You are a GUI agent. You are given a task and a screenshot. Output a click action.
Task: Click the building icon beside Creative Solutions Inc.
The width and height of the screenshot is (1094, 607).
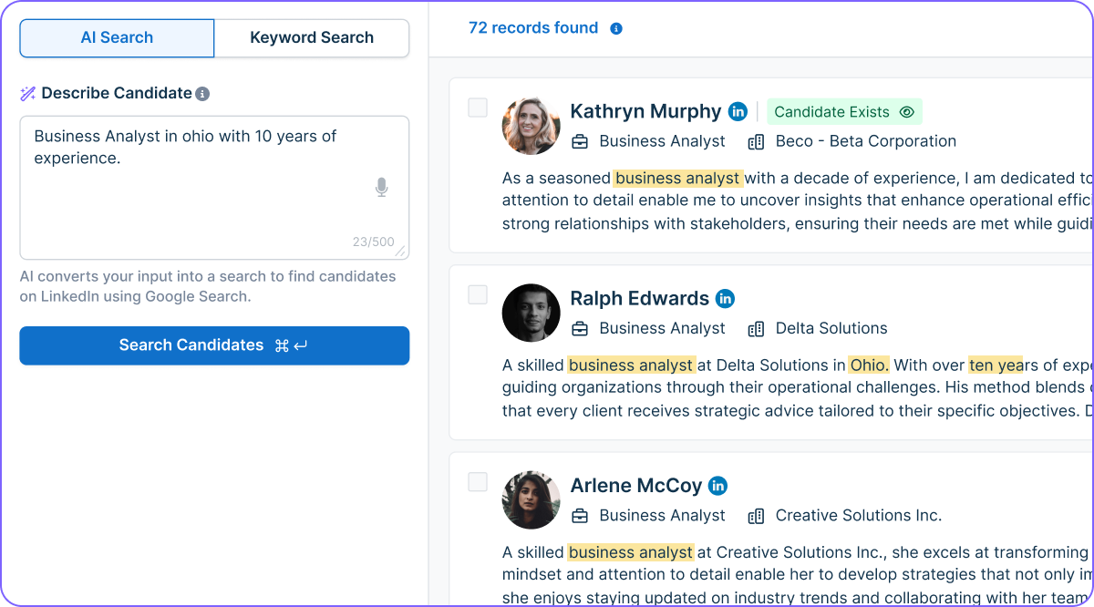tap(756, 515)
